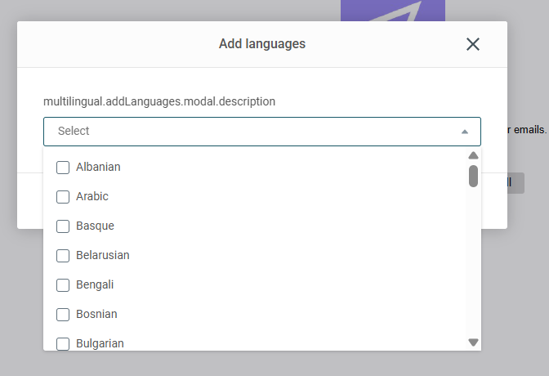Check the Bulgarian checkbox
Image resolution: width=549 pixels, height=376 pixels.
click(63, 344)
